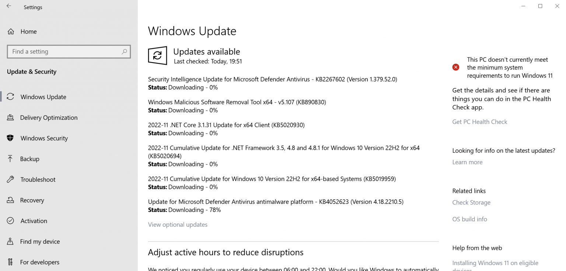Select the Home icon in the sidebar
The width and height of the screenshot is (566, 271).
pyautogui.click(x=11, y=31)
